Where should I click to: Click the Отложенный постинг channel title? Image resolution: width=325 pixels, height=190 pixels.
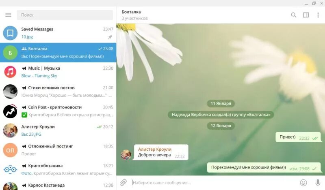click(50, 146)
